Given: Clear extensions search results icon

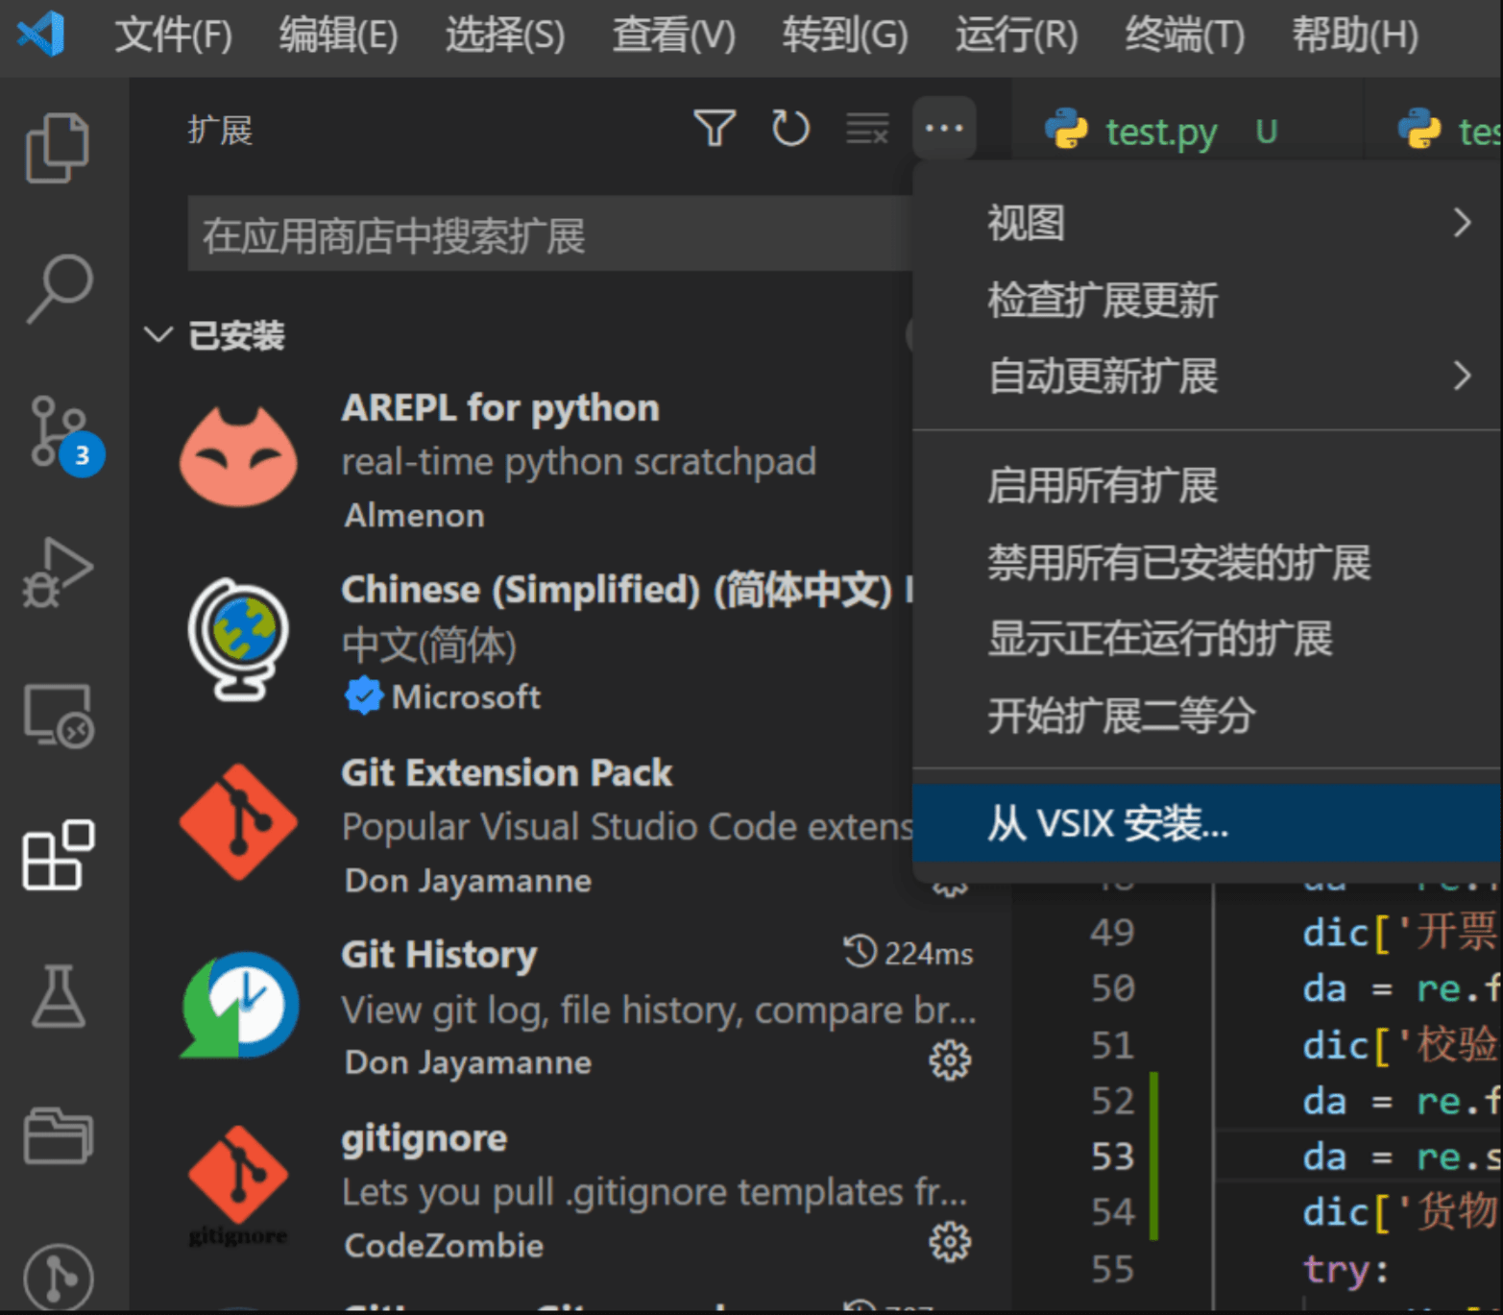Looking at the screenshot, I should click(867, 128).
